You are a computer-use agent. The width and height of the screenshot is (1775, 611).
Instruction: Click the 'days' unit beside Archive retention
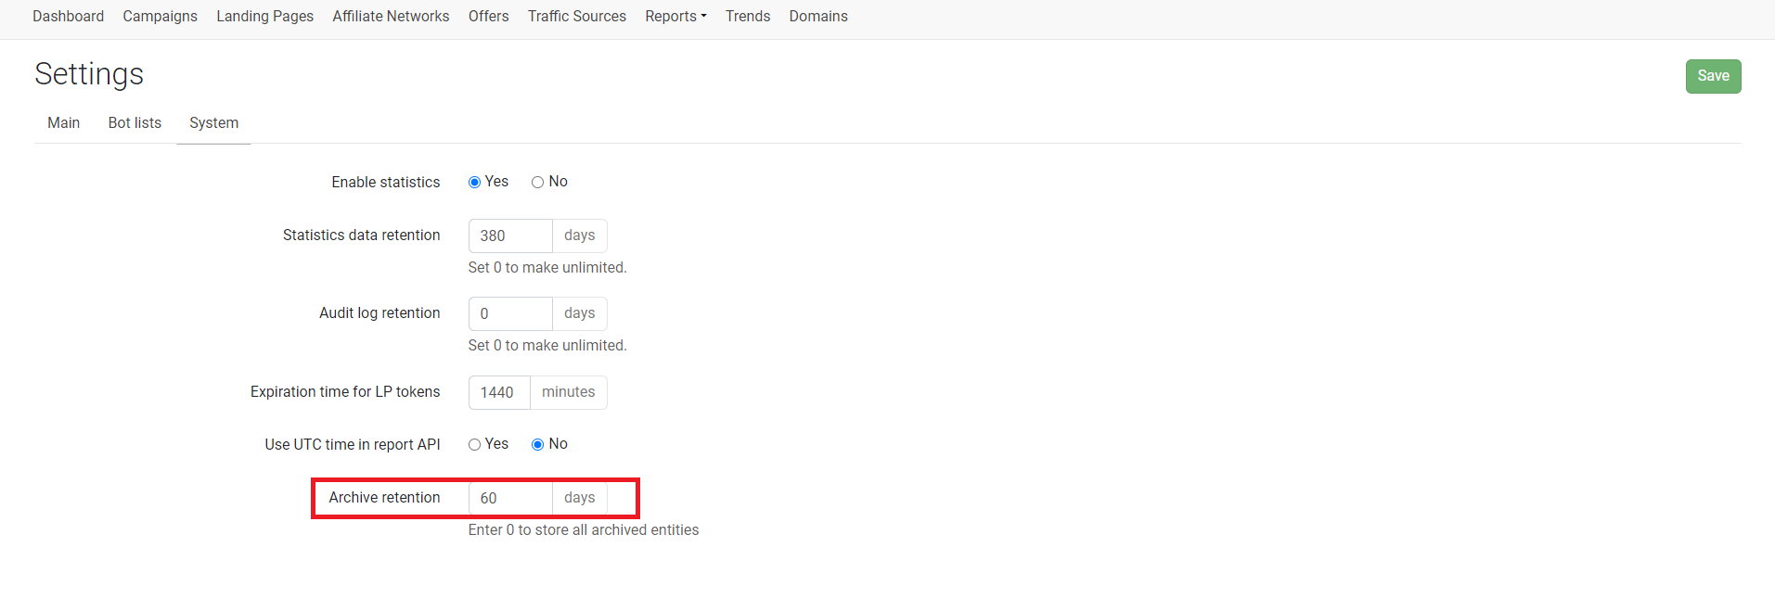pos(580,498)
